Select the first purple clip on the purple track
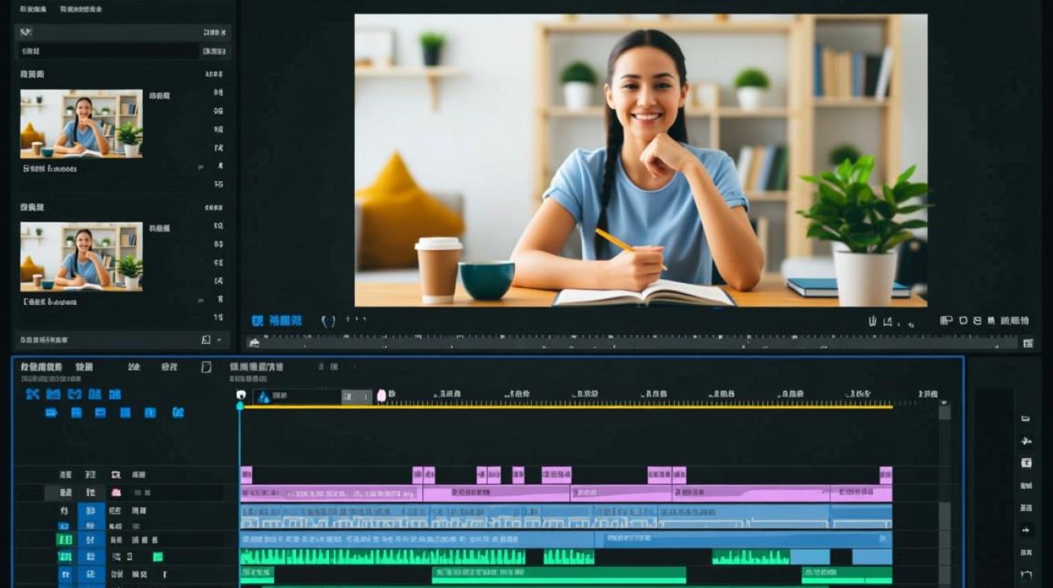The height and width of the screenshot is (588, 1053). coord(331,494)
